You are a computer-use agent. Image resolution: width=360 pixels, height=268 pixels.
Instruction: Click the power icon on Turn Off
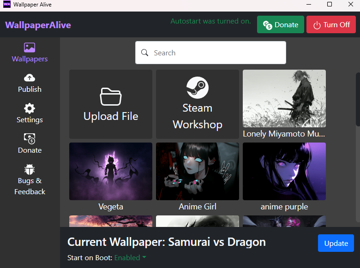point(317,25)
